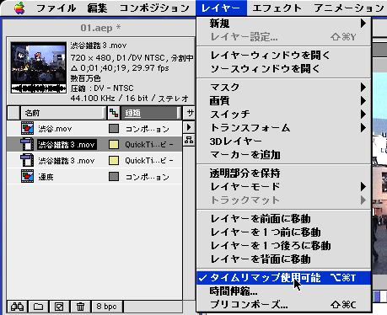
Task: Click the 8 bpc color depth button
Action: point(107,307)
